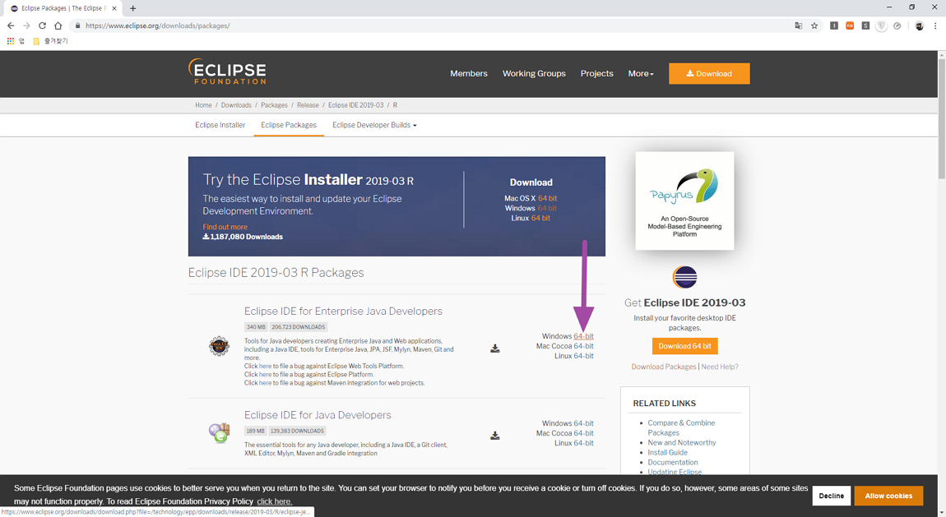This screenshot has height=517, width=946.
Task: Click the shield extension icon
Action: pyautogui.click(x=882, y=26)
